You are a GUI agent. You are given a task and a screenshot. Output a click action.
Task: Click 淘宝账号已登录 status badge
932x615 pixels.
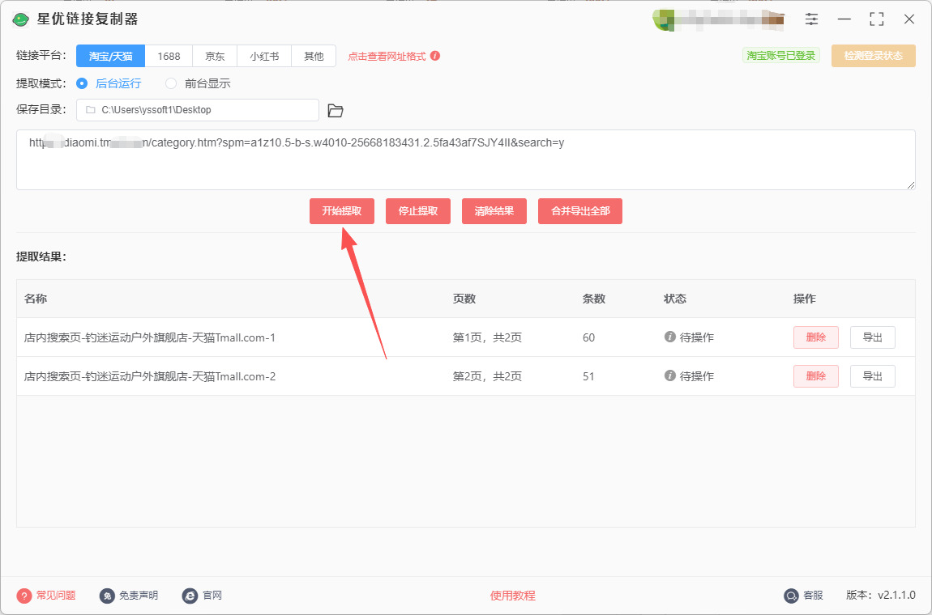(x=781, y=56)
